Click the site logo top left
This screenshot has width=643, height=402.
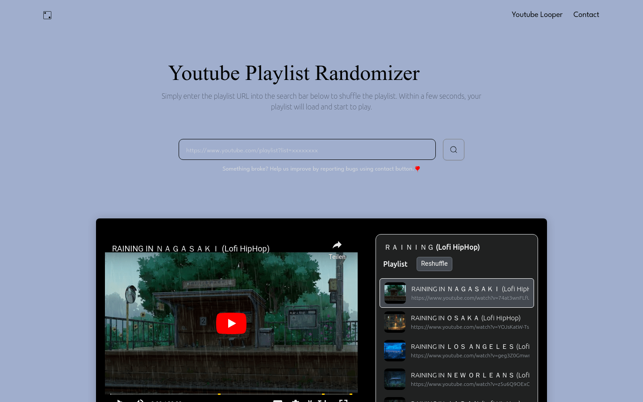(47, 15)
